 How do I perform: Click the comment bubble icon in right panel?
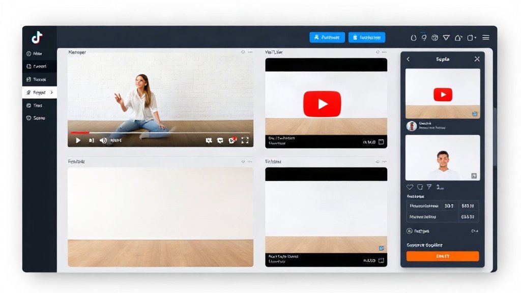click(420, 187)
